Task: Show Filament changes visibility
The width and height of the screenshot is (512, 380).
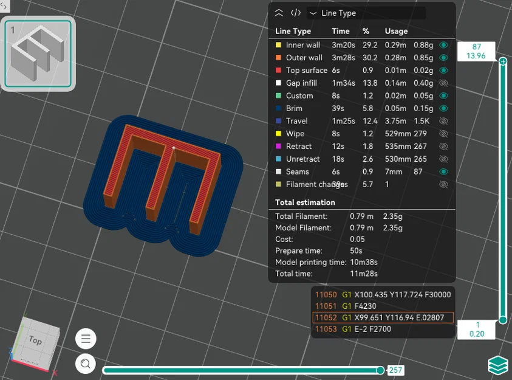Action: [x=443, y=185]
